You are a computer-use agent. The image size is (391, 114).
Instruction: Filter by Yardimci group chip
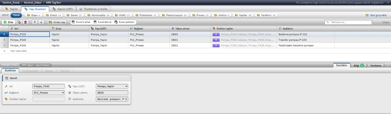[266, 15]
